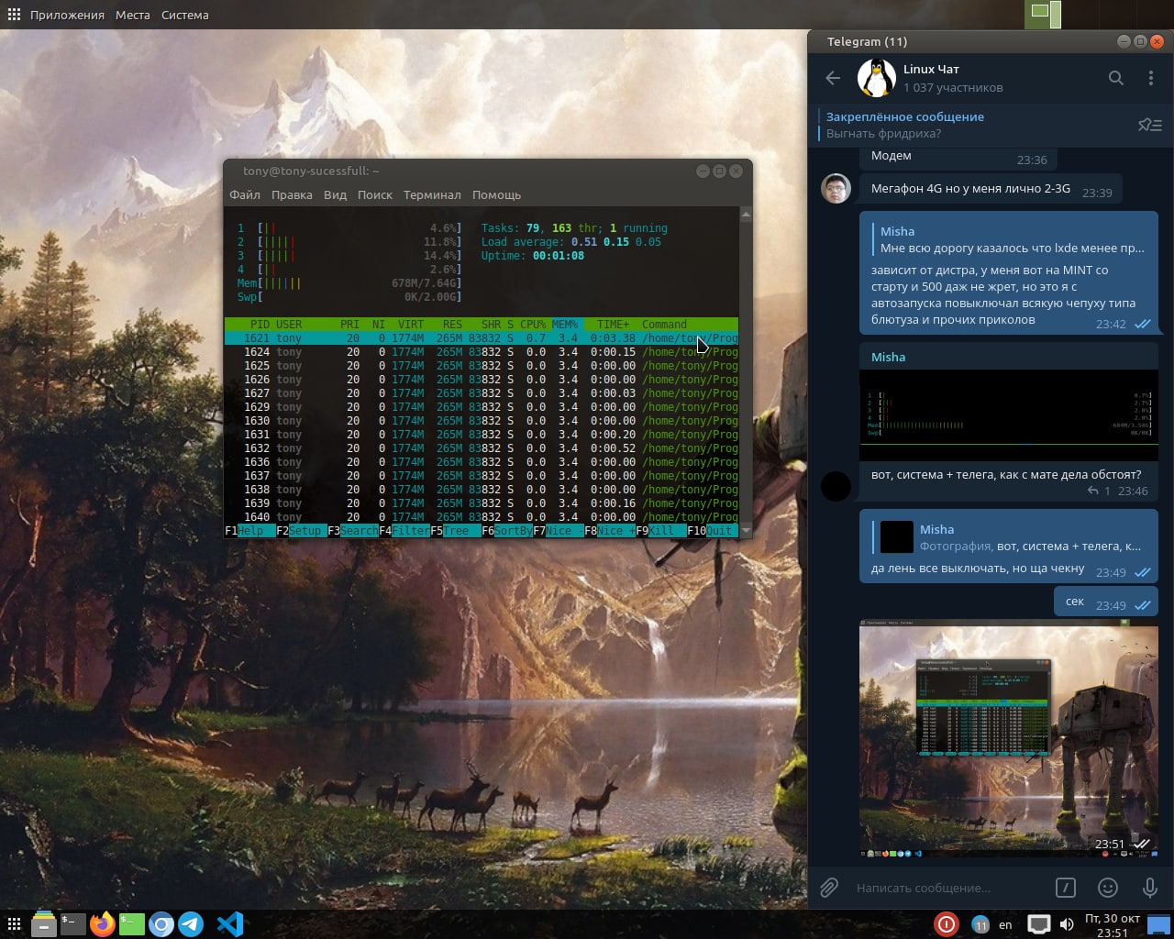This screenshot has height=939, width=1174.
Task: Launch Visual Studio Code from bottom panel
Action: (230, 923)
